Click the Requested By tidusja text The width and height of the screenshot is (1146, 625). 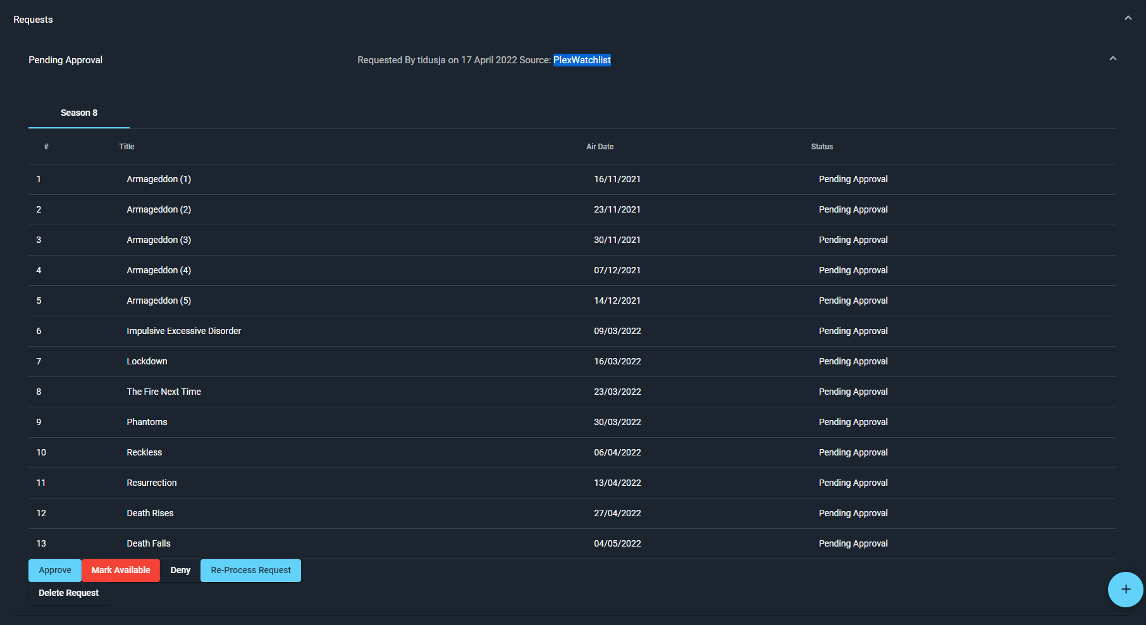(402, 60)
